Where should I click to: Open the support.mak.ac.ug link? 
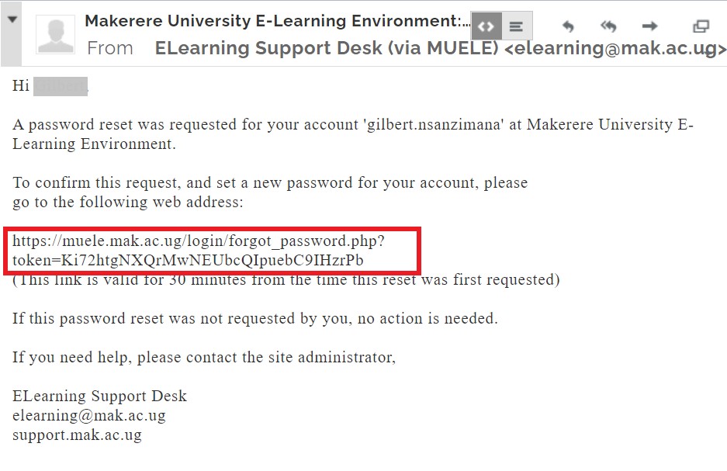coord(77,435)
